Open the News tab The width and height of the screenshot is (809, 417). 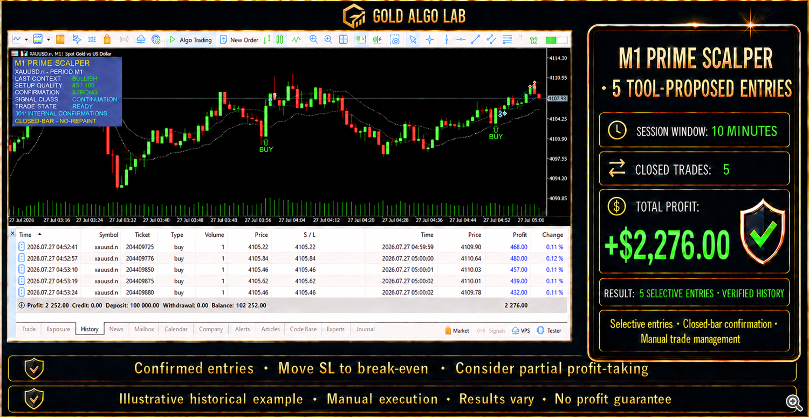(116, 329)
